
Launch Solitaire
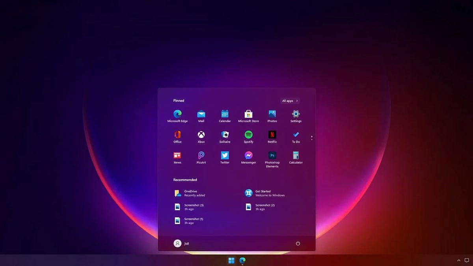tap(225, 136)
